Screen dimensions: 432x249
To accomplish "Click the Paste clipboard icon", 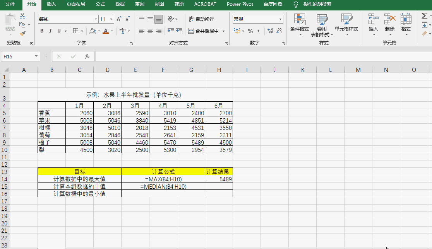I will (10, 20).
